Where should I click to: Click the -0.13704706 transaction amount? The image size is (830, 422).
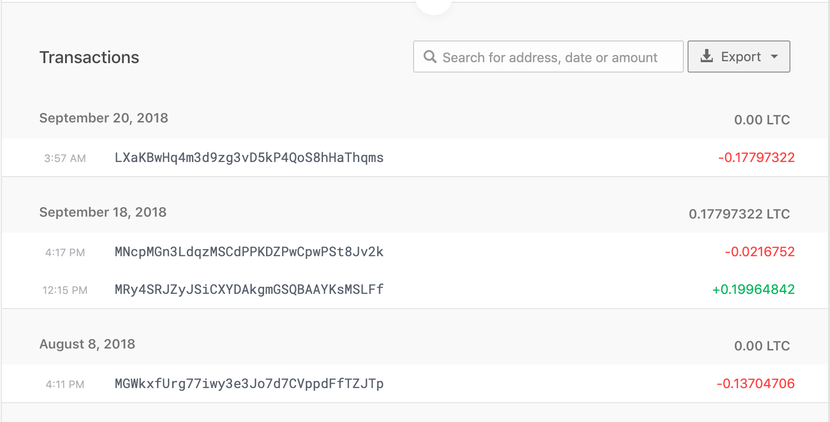pyautogui.click(x=756, y=383)
